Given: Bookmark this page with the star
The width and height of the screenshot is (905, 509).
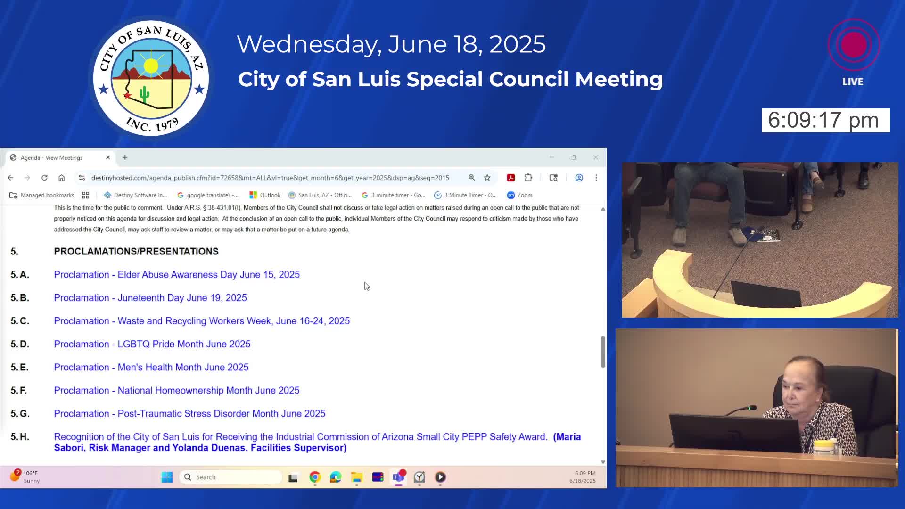Looking at the screenshot, I should 487,178.
